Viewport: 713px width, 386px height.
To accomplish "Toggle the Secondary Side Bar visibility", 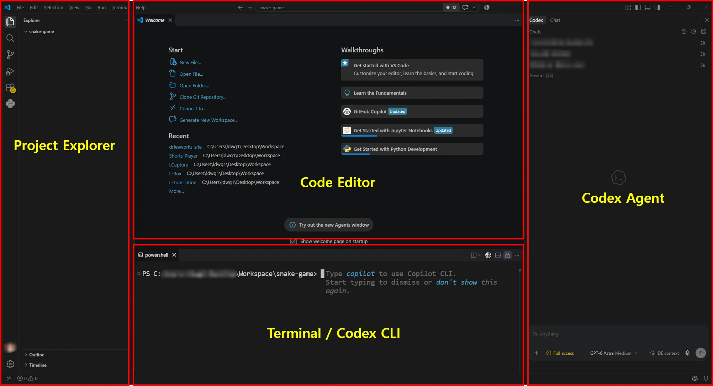I will 657,7.
